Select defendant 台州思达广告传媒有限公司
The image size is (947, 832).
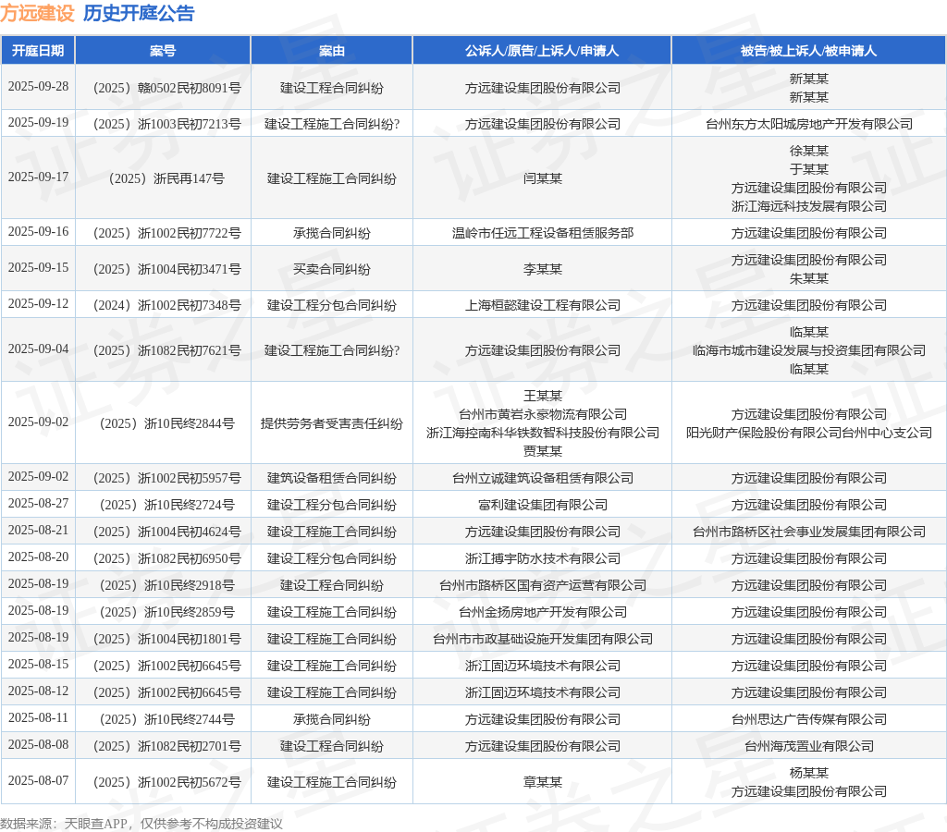pyautogui.click(x=808, y=720)
